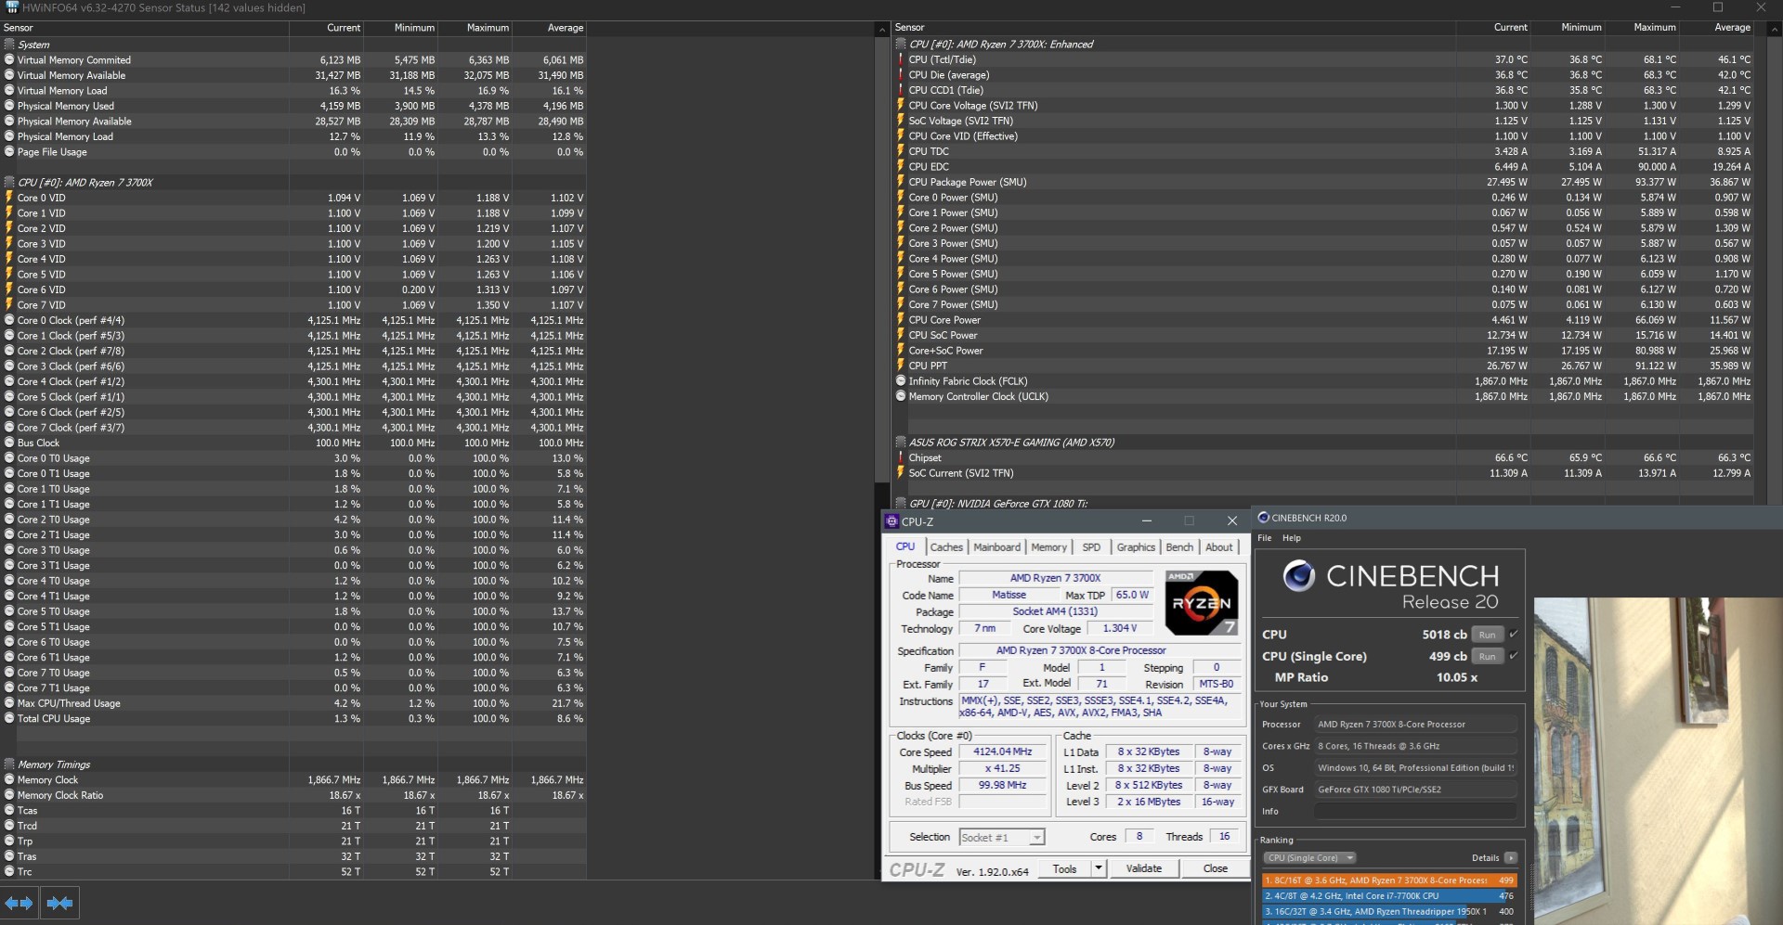Switch to the Mainboard tab in CPU-Z
This screenshot has height=925, width=1783.
point(997,547)
